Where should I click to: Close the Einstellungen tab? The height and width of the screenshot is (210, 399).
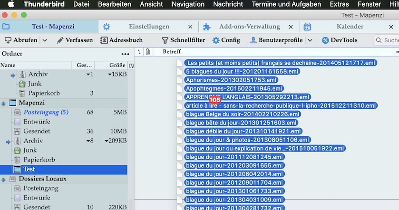[x=190, y=27]
